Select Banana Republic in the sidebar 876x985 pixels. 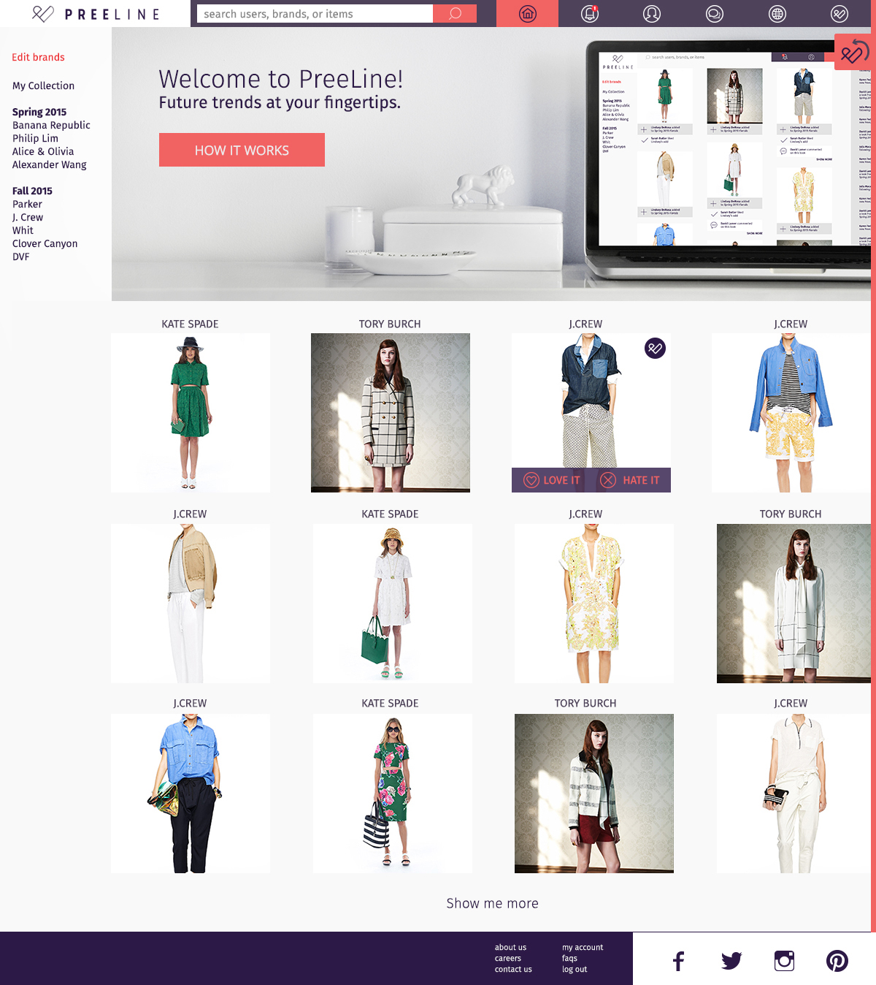51,125
